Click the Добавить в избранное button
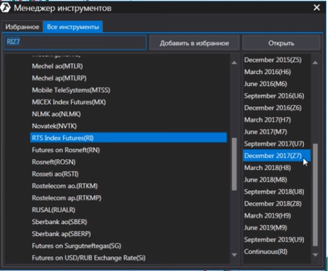328x271 pixels. pos(194,43)
